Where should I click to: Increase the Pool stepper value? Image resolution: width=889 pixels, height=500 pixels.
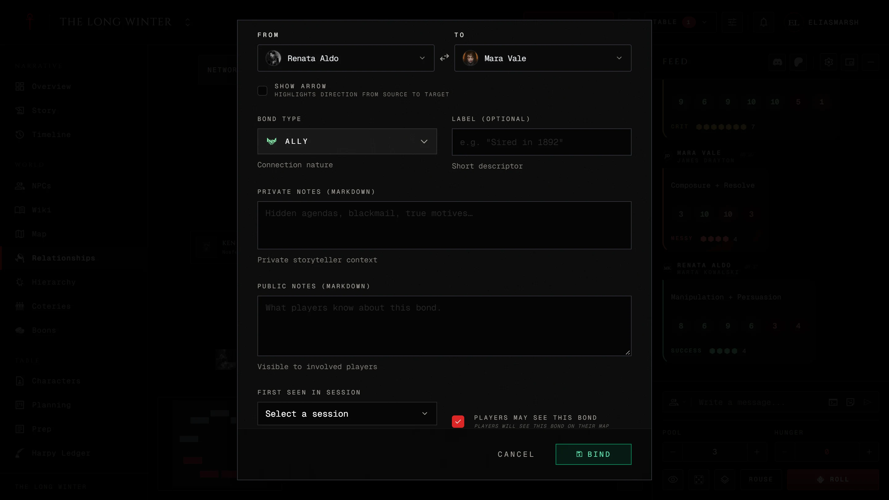[x=757, y=452]
